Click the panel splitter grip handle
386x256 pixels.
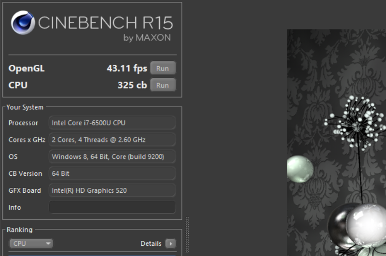pyautogui.click(x=187, y=235)
